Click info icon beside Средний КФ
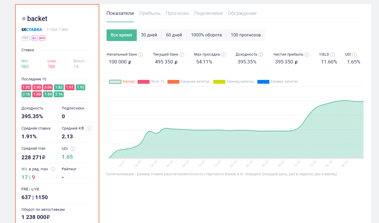The image size is (379, 223). pos(89,128)
